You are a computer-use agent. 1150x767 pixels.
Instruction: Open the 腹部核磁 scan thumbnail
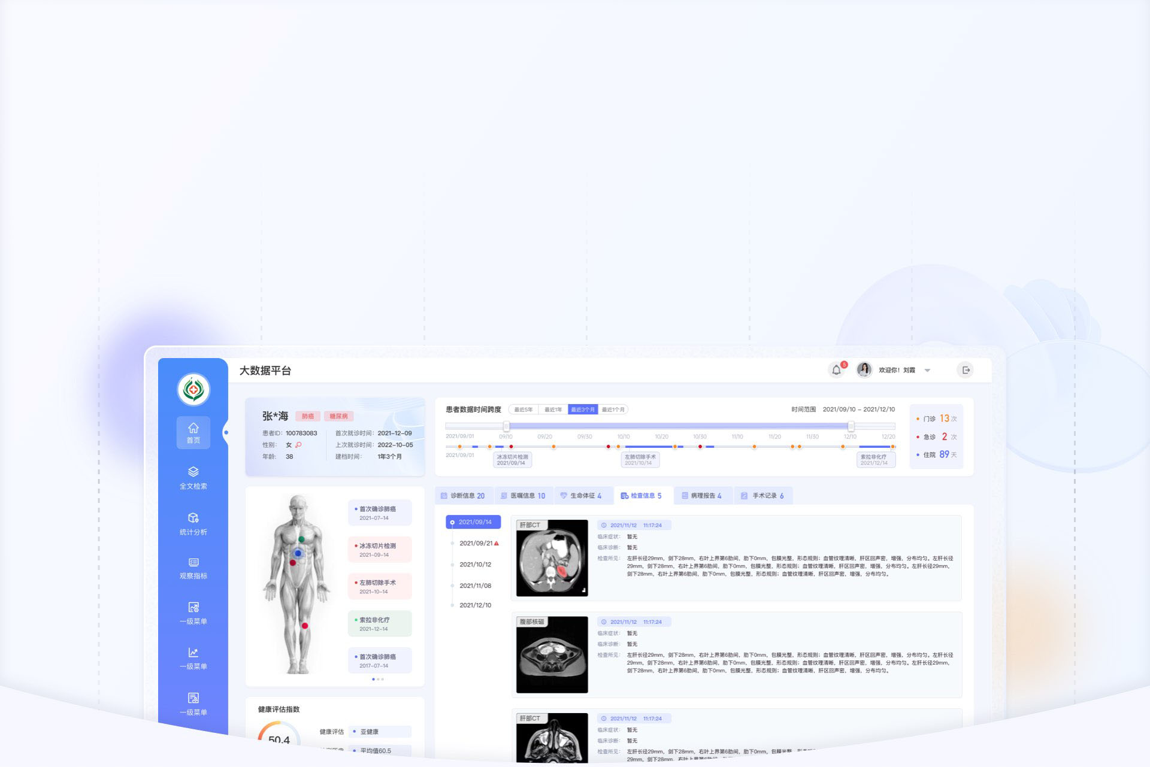click(552, 655)
